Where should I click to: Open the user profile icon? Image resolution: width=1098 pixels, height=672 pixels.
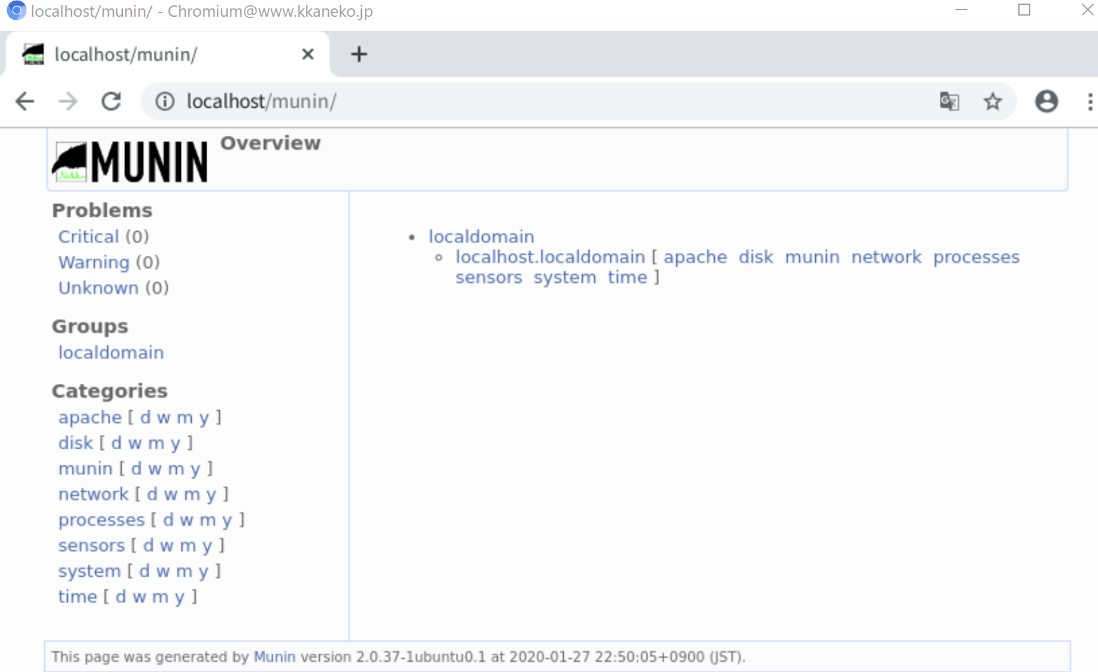click(x=1046, y=101)
